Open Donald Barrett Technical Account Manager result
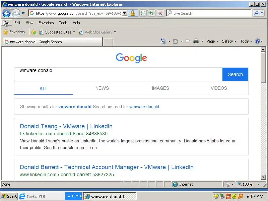 pos(107,167)
